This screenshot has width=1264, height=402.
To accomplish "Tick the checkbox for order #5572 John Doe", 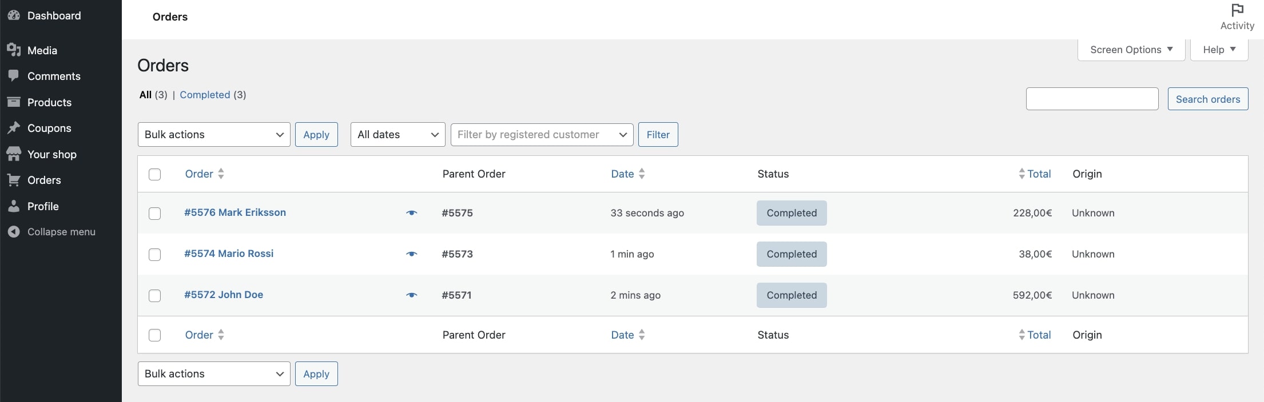I will pyautogui.click(x=155, y=296).
